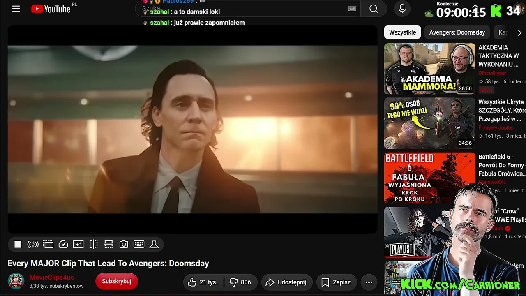
Task: Open keyboard shortcuts icon below the video
Action: pos(139,245)
